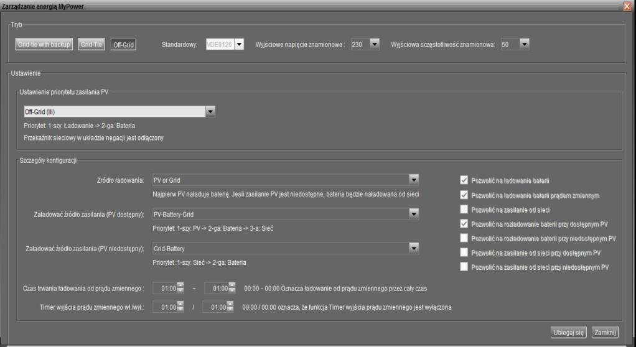Click 'Priorytet: 1-szy: PV -> 2-ga: Bateria' text
This screenshot has height=347, width=636.
213,228
